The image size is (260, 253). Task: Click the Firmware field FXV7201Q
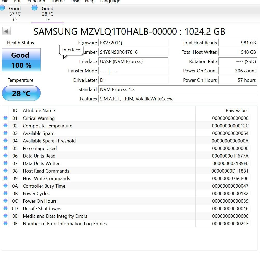click(133, 43)
